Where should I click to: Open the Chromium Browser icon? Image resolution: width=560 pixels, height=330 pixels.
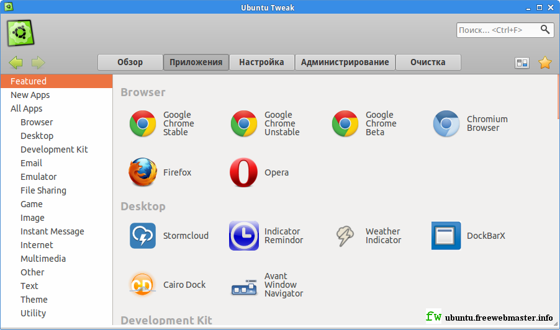(446, 123)
